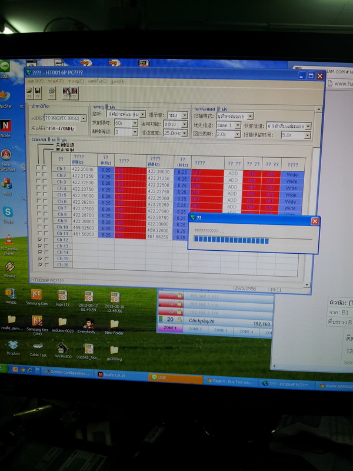The height and width of the screenshot is (471, 353).
Task: Click the Write to radio toolbar icon
Action: 74,93
